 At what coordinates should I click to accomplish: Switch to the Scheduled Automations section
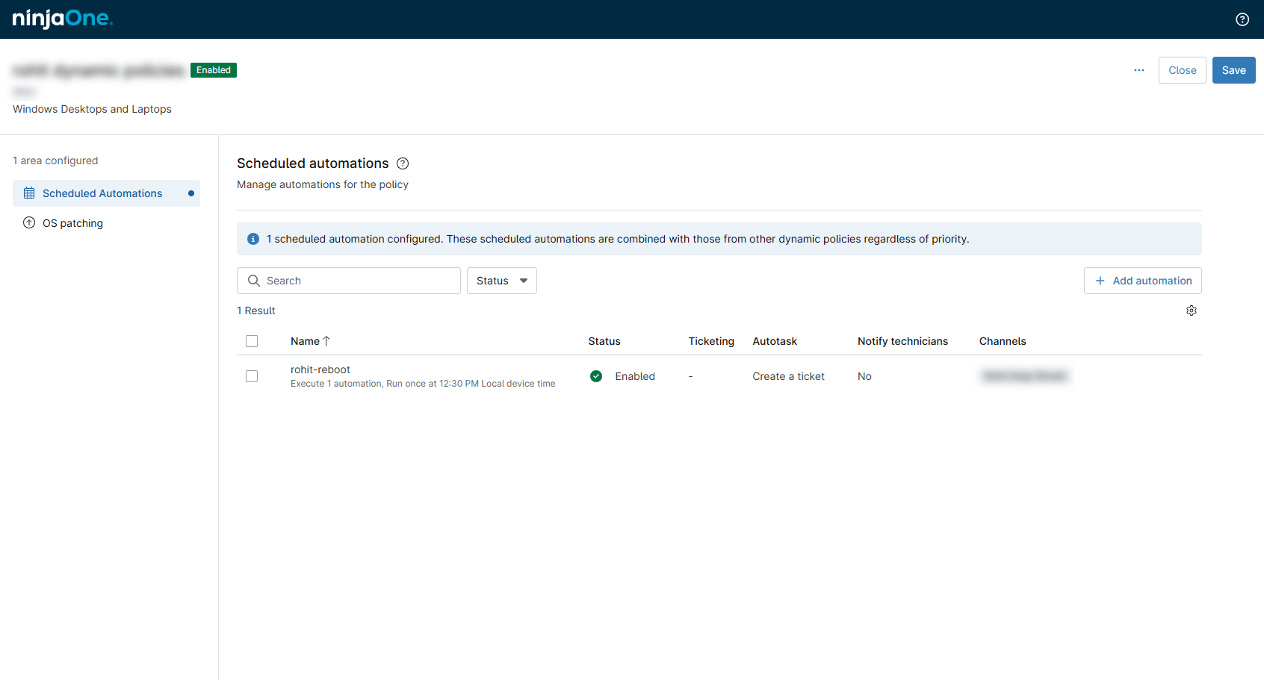[x=102, y=193]
